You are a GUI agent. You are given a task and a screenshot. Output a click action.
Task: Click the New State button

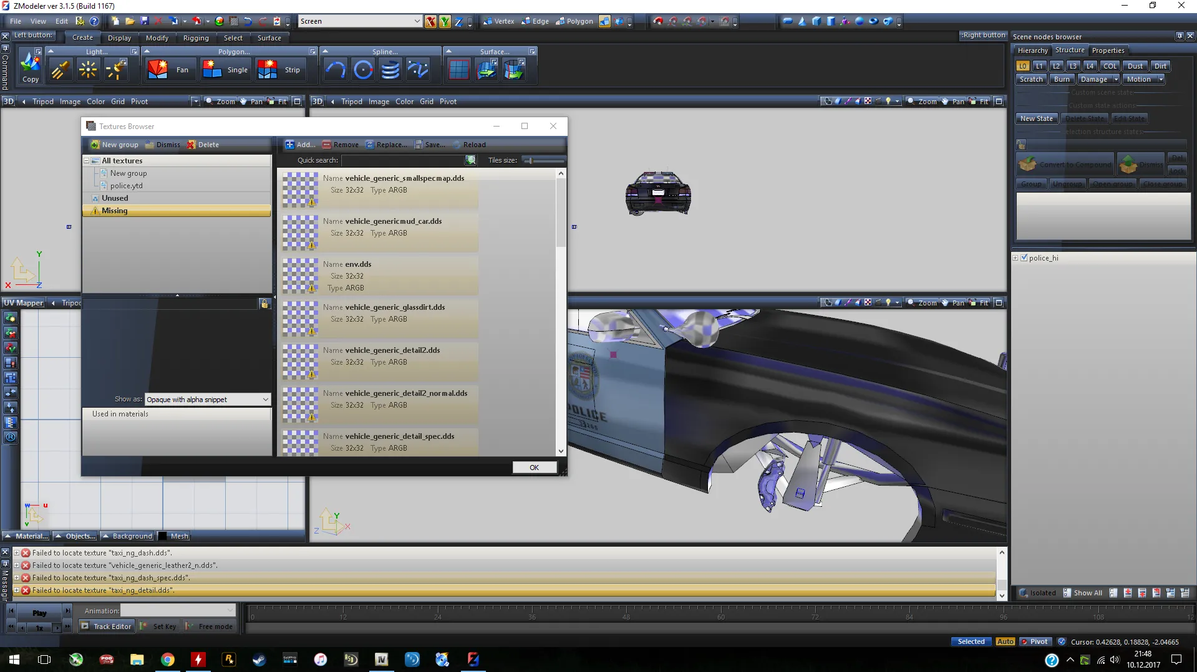(x=1036, y=118)
